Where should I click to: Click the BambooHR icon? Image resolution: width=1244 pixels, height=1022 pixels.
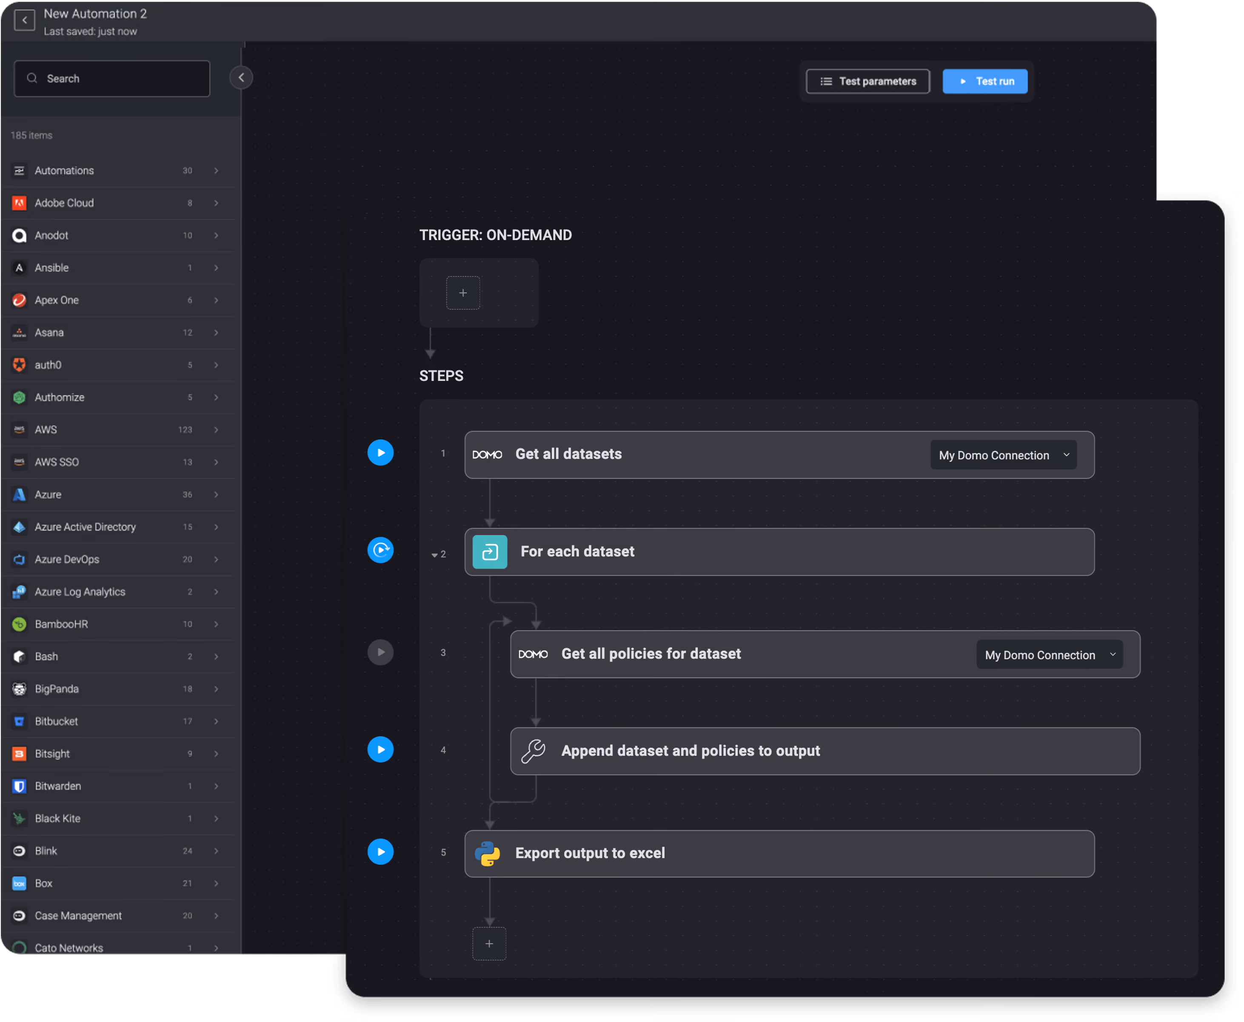[x=20, y=624]
